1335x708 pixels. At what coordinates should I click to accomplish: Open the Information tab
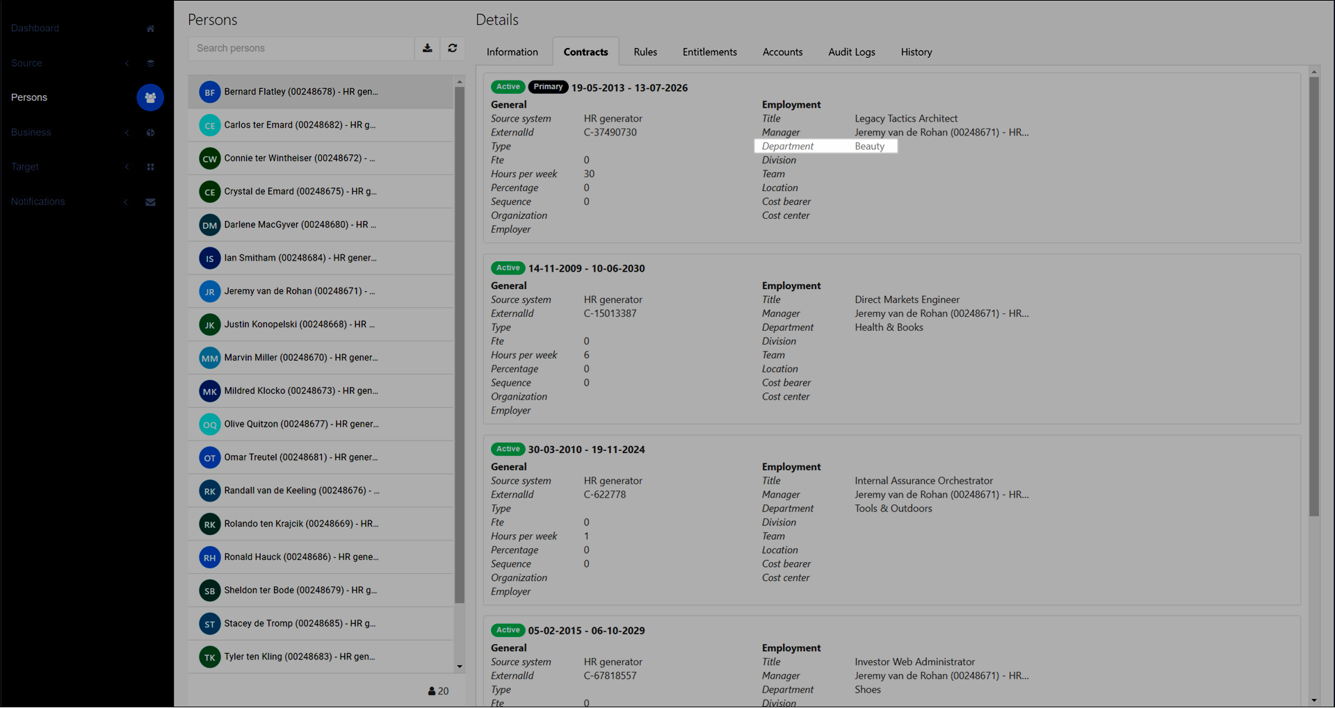(x=512, y=52)
